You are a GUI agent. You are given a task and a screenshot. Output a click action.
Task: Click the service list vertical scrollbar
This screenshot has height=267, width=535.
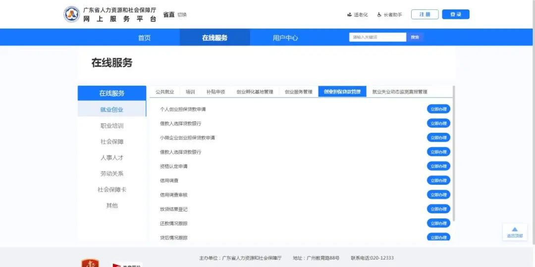pos(454,153)
